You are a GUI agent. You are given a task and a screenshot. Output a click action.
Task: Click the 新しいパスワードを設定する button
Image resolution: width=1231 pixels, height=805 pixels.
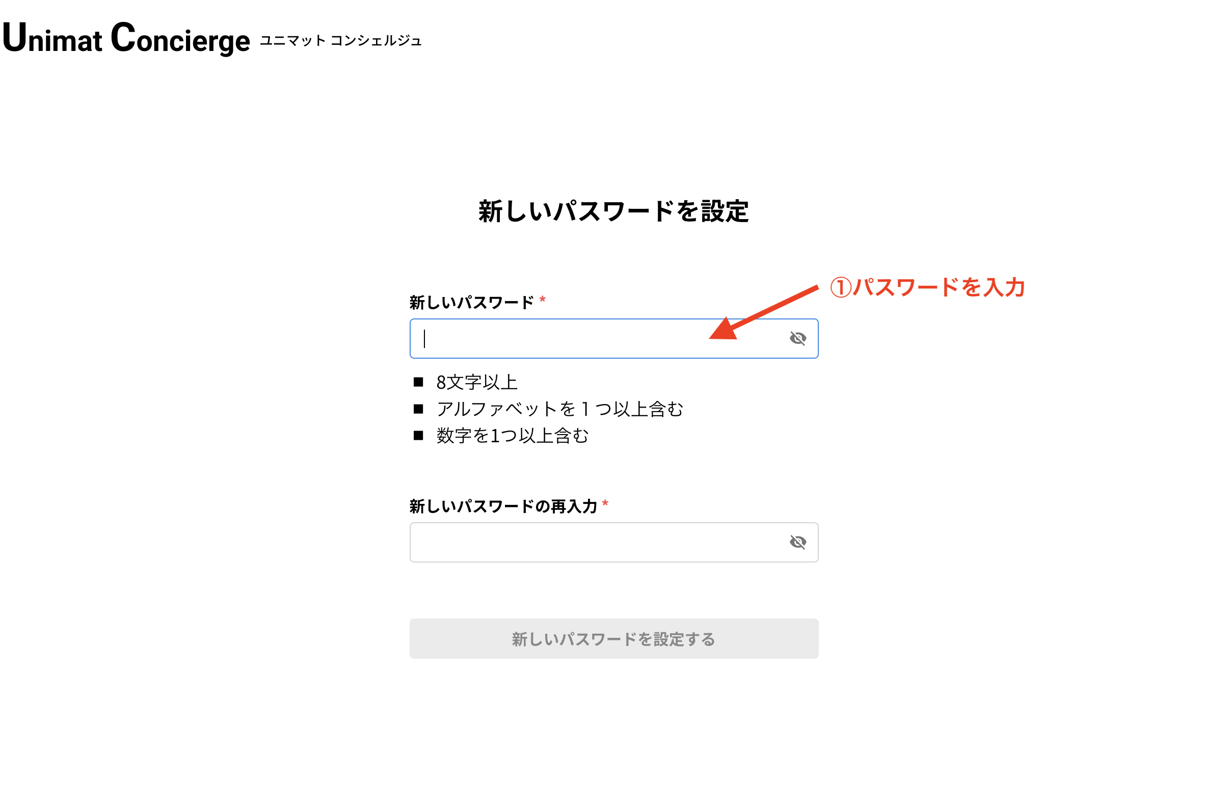613,639
